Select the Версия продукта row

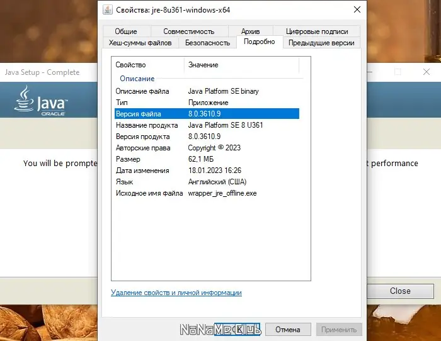pos(207,137)
